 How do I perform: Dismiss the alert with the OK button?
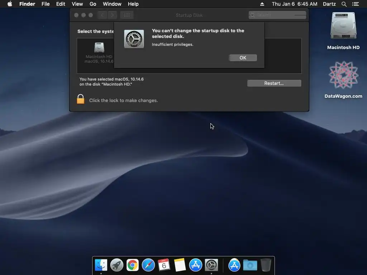tap(243, 58)
